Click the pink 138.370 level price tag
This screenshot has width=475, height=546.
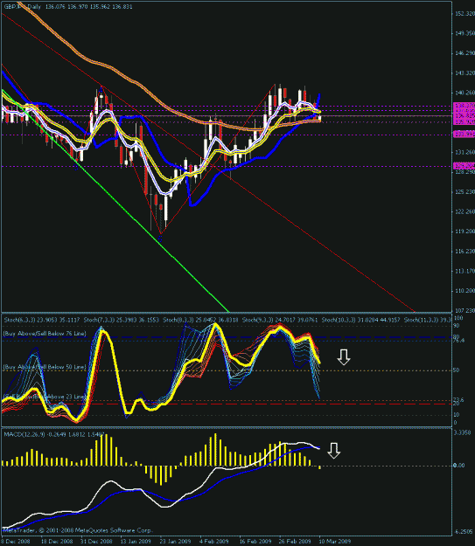[x=465, y=105]
